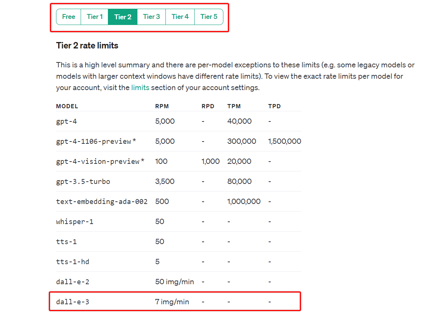
Task: Click the 7 img/min value for dall-e-3
Action: pyautogui.click(x=172, y=302)
